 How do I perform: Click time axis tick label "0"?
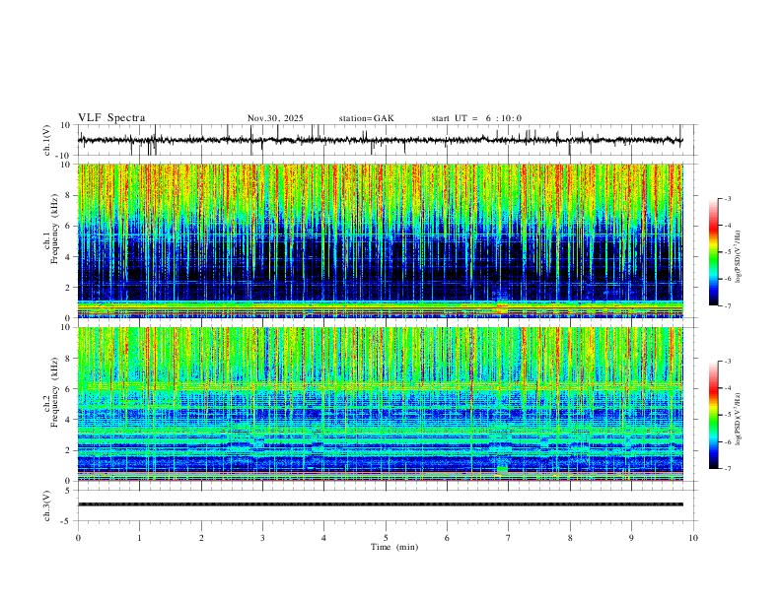click(x=78, y=538)
